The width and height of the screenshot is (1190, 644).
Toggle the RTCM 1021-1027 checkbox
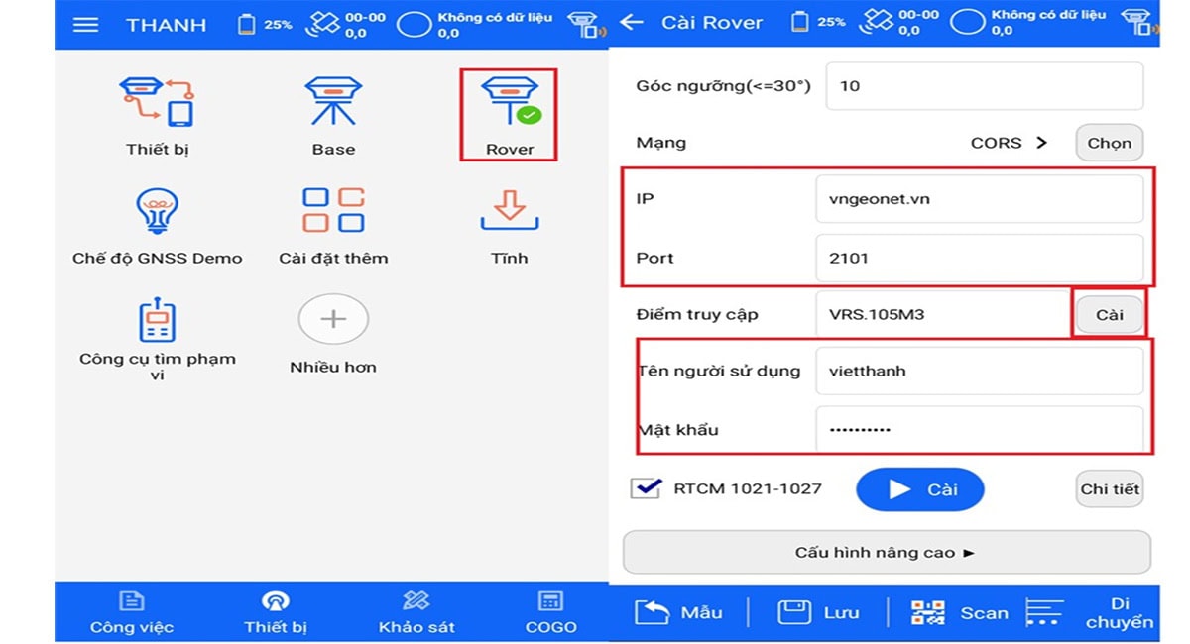pos(646,488)
